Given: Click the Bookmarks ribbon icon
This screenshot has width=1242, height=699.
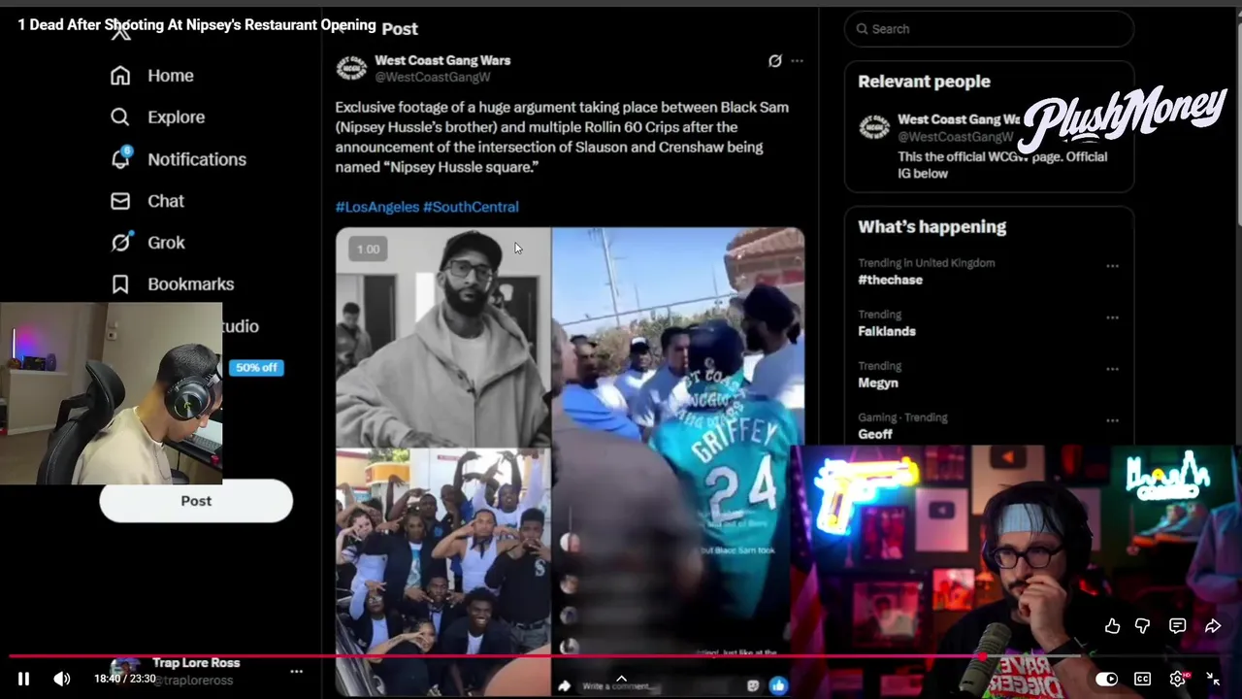Looking at the screenshot, I should (x=120, y=284).
